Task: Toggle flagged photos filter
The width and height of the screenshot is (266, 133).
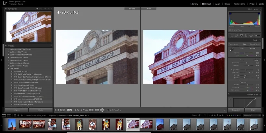Action: (200, 115)
